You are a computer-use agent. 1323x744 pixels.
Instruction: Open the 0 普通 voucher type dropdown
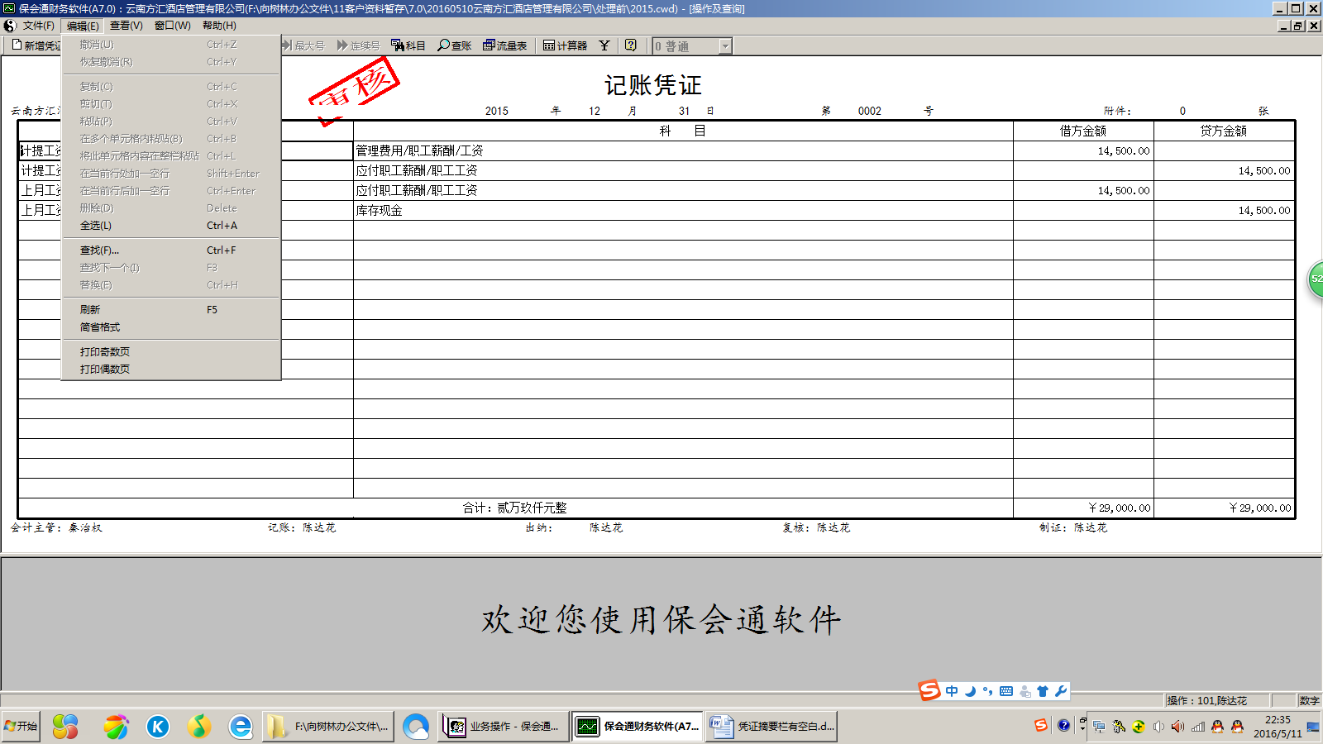[724, 45]
